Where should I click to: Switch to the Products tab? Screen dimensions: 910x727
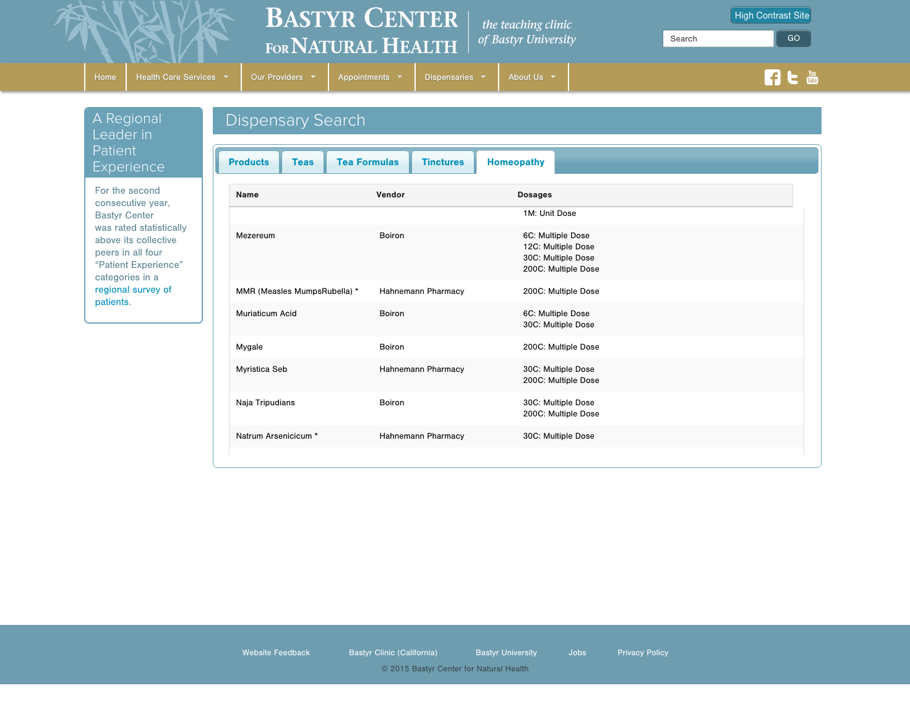(249, 162)
